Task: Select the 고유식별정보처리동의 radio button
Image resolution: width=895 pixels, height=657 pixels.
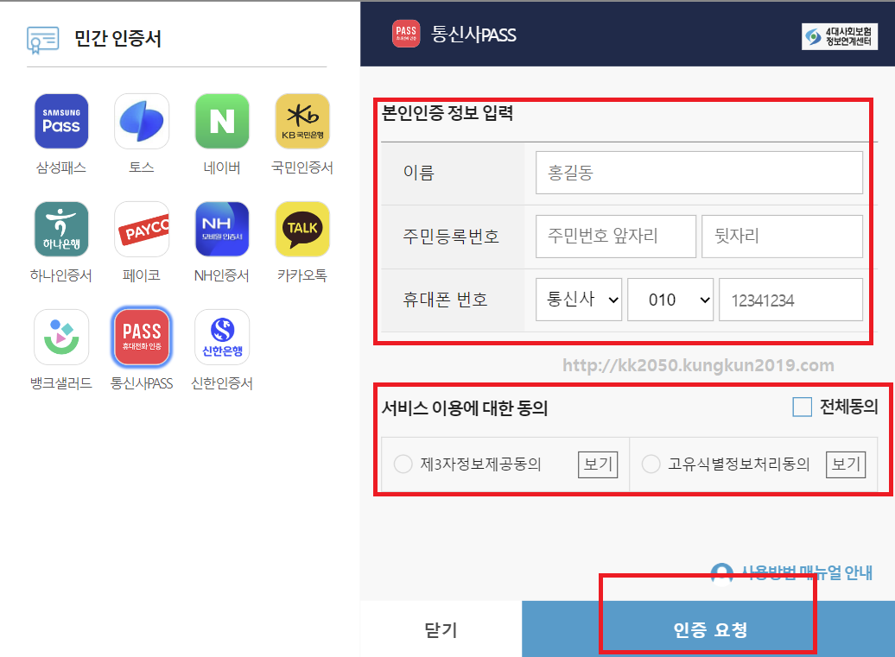Action: 651,464
